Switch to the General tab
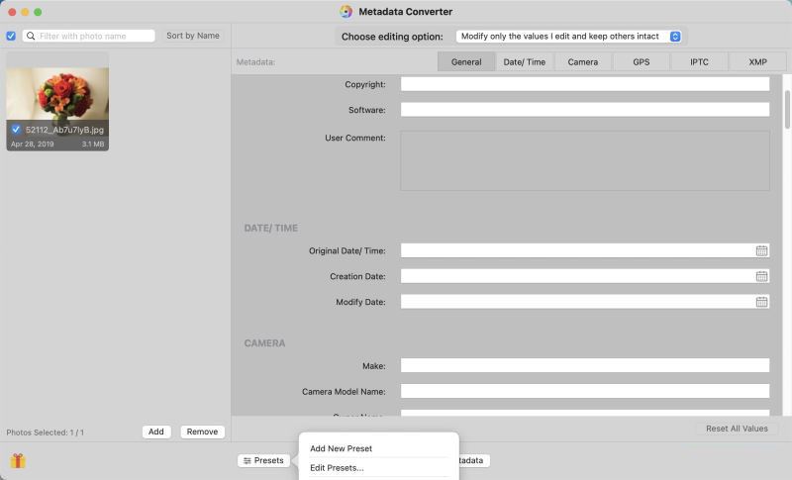The image size is (792, 480). point(466,62)
